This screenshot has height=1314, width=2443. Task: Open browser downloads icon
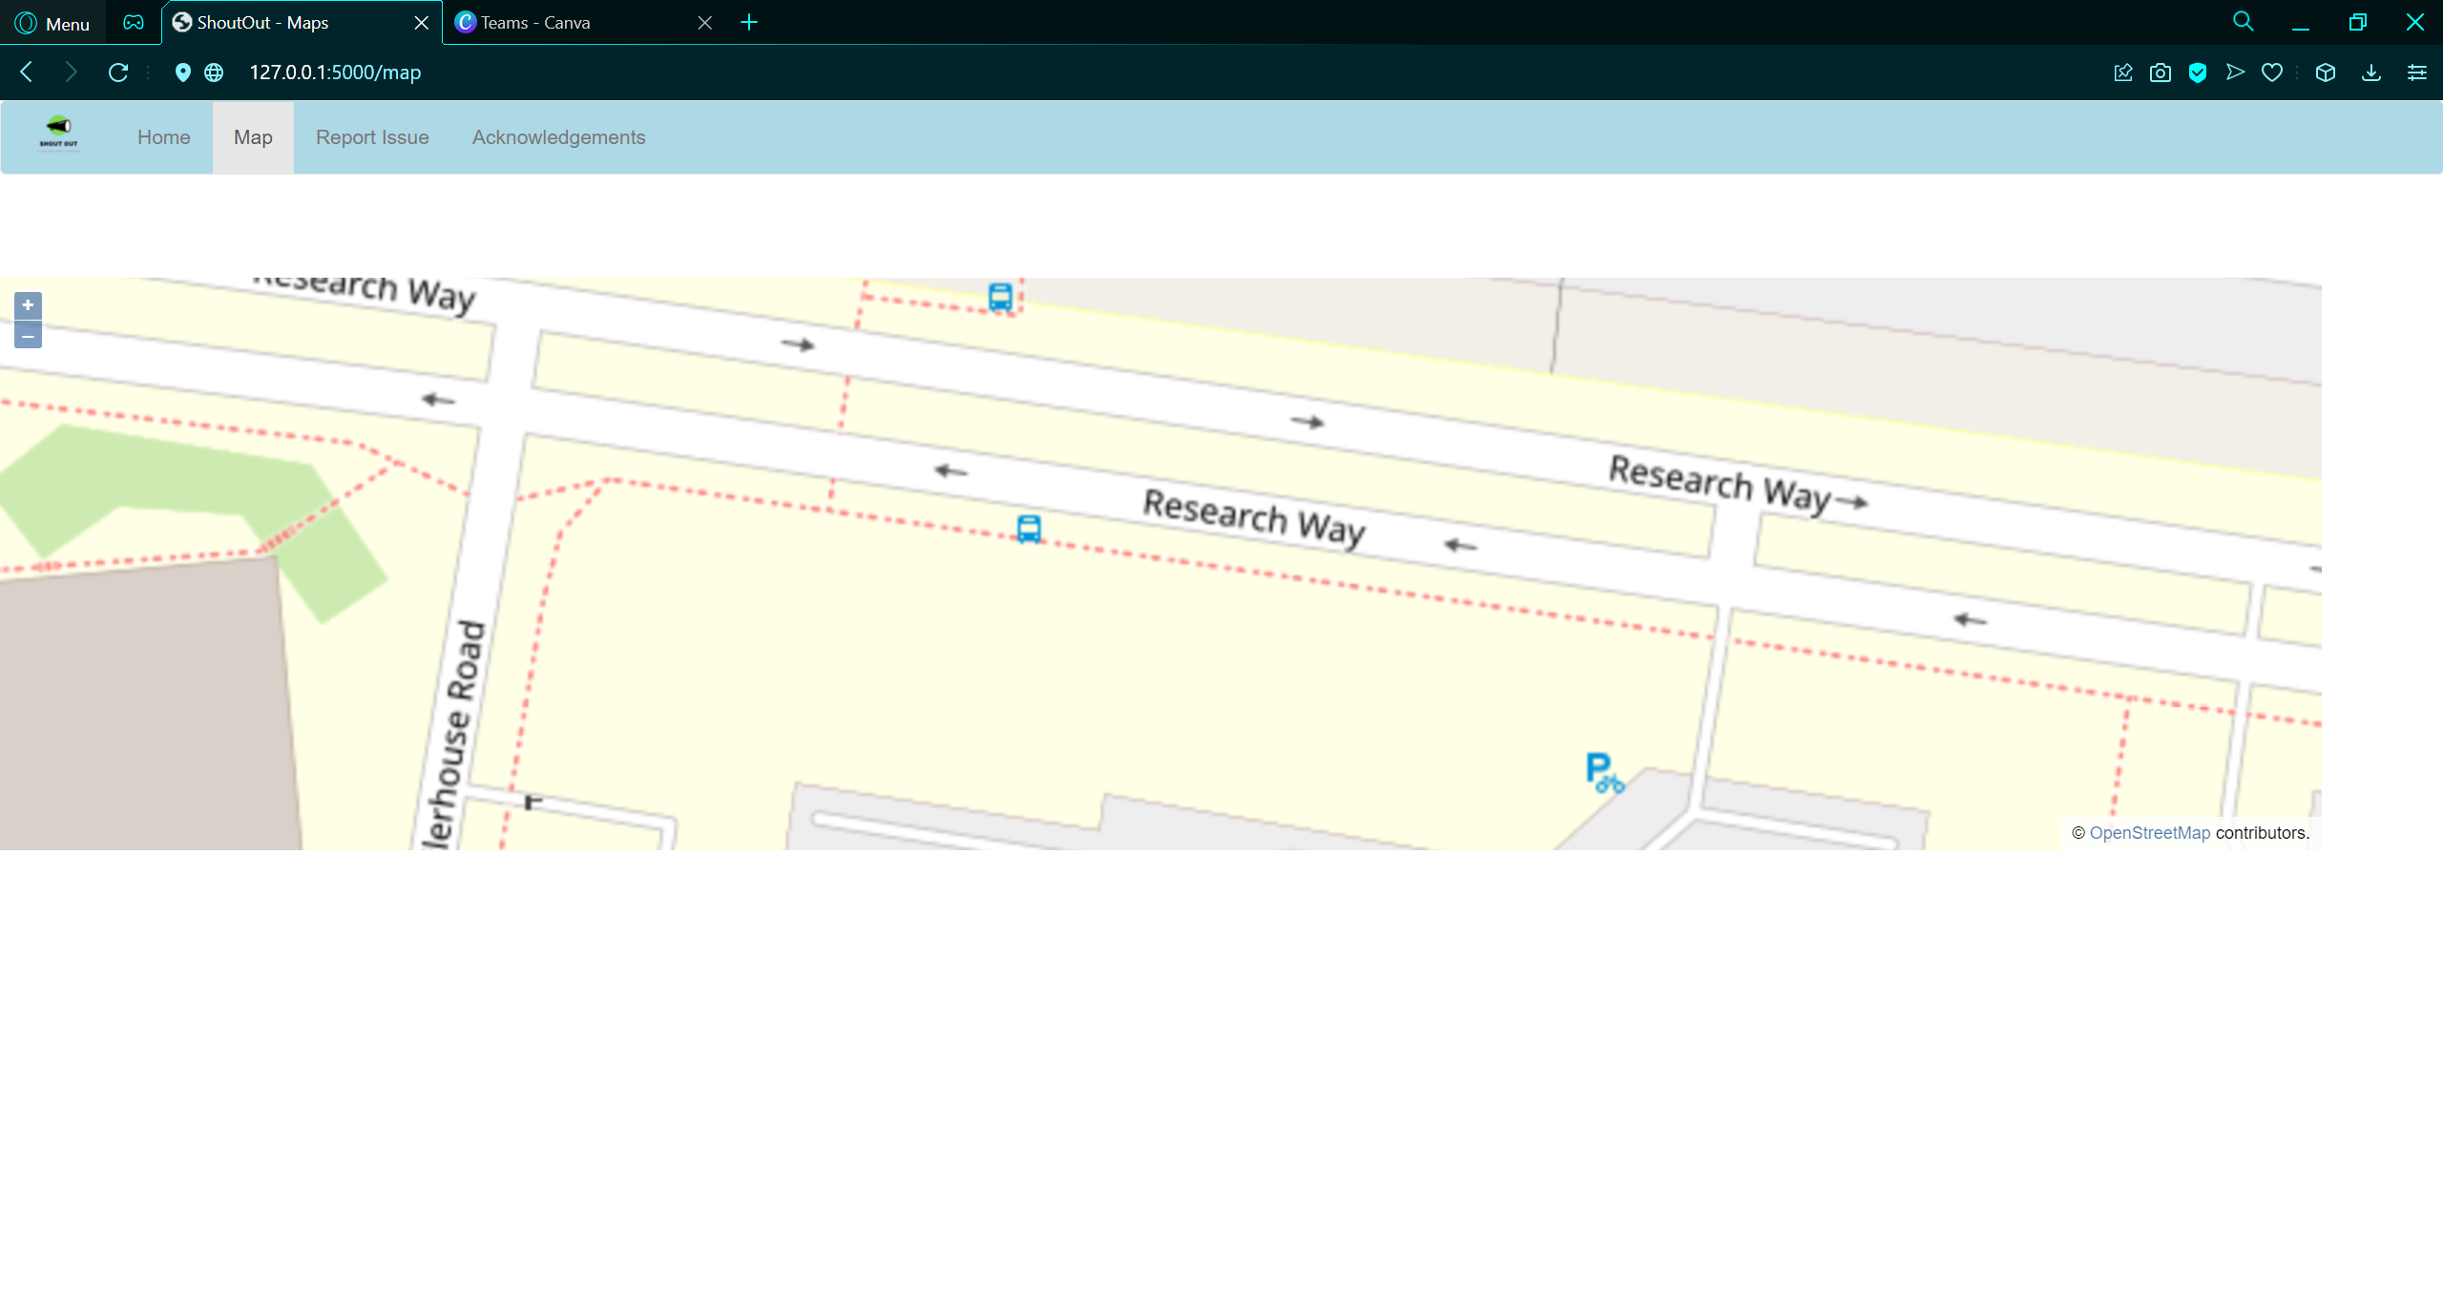point(2371,73)
